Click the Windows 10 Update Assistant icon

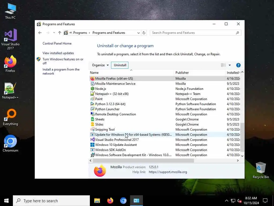point(92,145)
